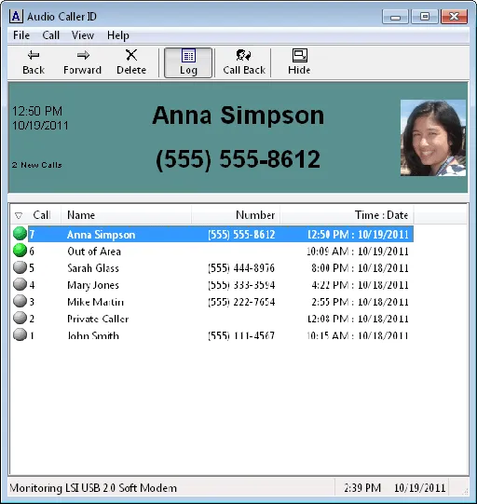Minimize the Audio Caller ID window
Screen dimensions: 477x504
395,17
